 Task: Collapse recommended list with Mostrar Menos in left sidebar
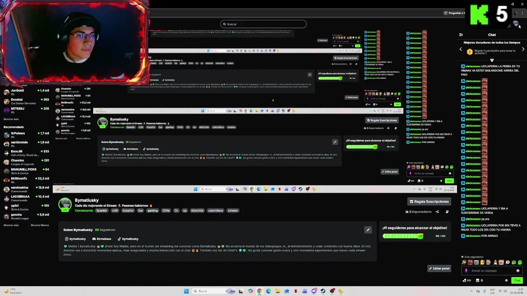(40, 225)
